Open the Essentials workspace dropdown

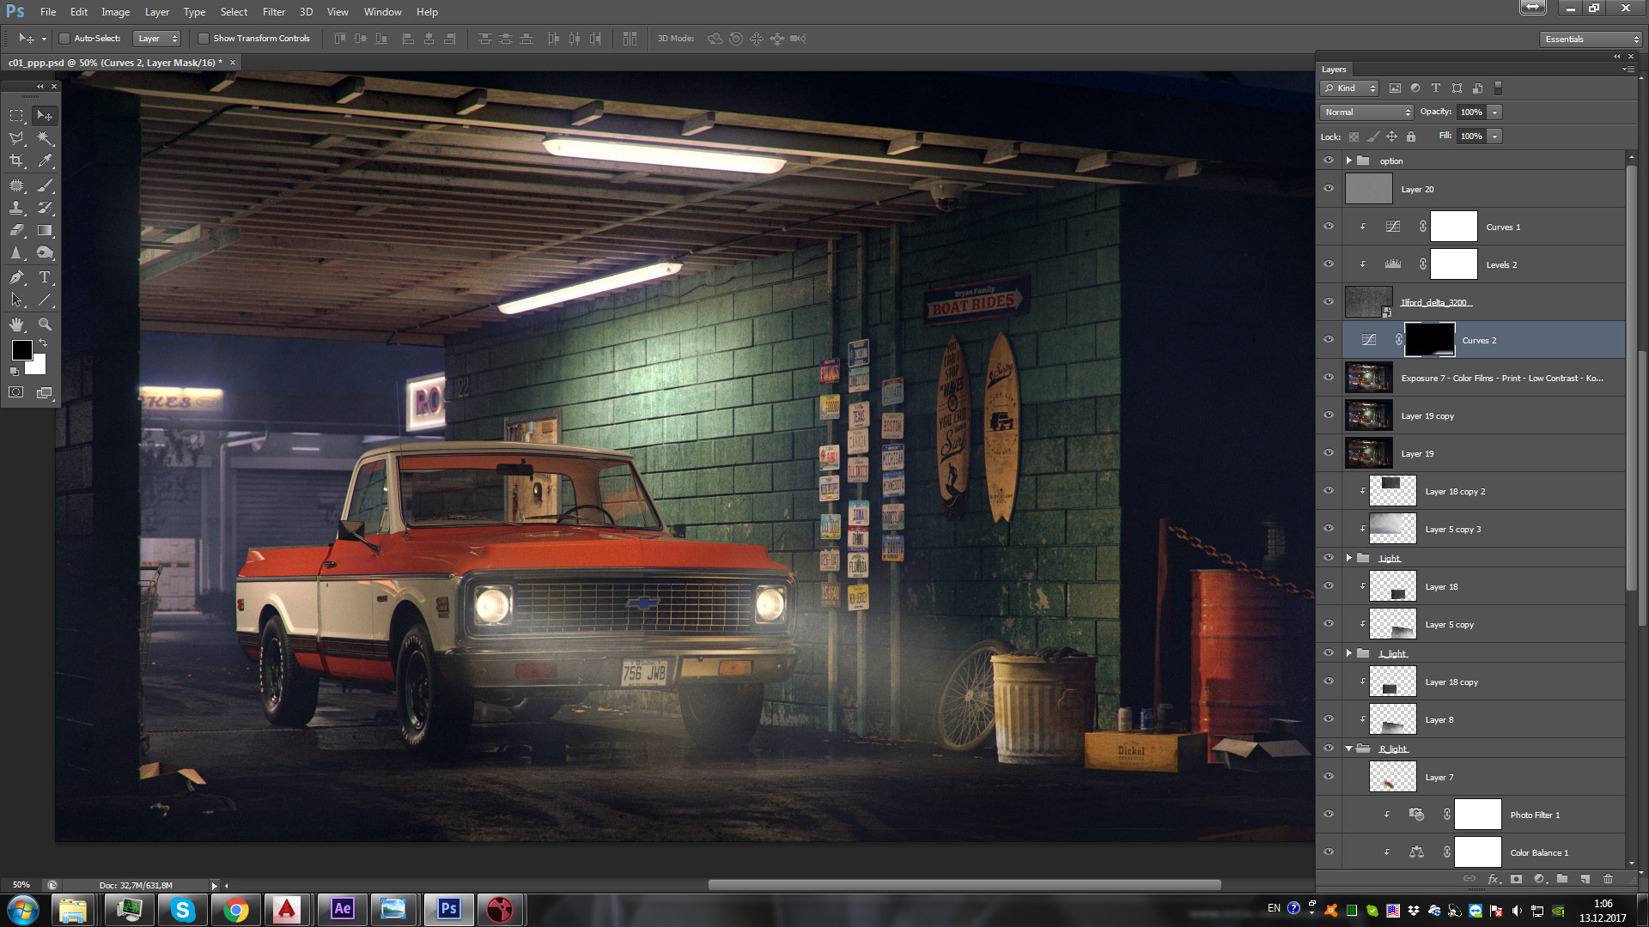pyautogui.click(x=1591, y=39)
